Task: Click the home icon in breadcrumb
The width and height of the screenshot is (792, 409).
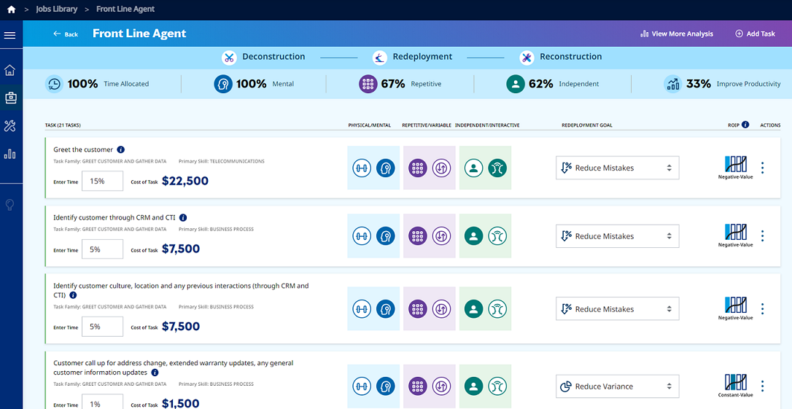Action: pos(11,9)
